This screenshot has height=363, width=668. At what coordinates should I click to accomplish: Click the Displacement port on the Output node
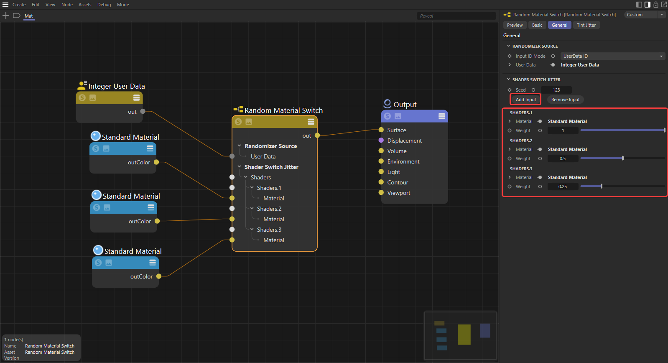[381, 141]
